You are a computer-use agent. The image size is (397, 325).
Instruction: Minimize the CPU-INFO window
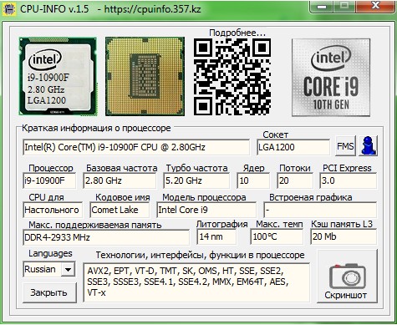coord(321,6)
